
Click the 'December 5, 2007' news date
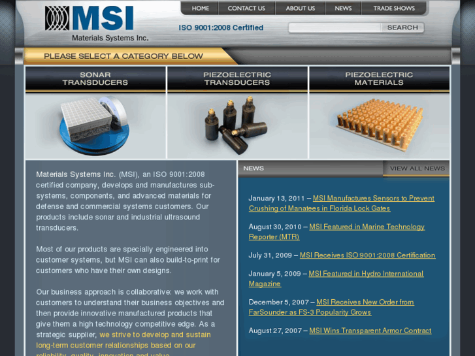click(x=279, y=302)
